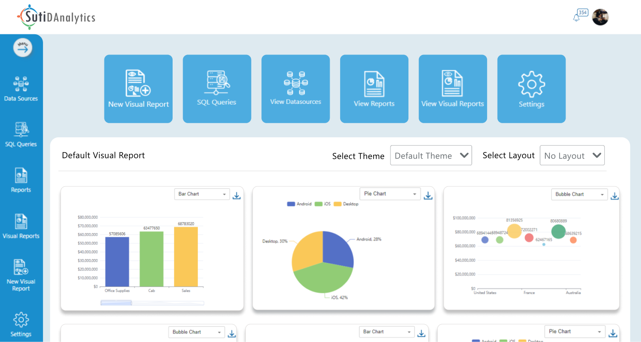Change the top-left Bar Chart type dropdown

click(202, 194)
